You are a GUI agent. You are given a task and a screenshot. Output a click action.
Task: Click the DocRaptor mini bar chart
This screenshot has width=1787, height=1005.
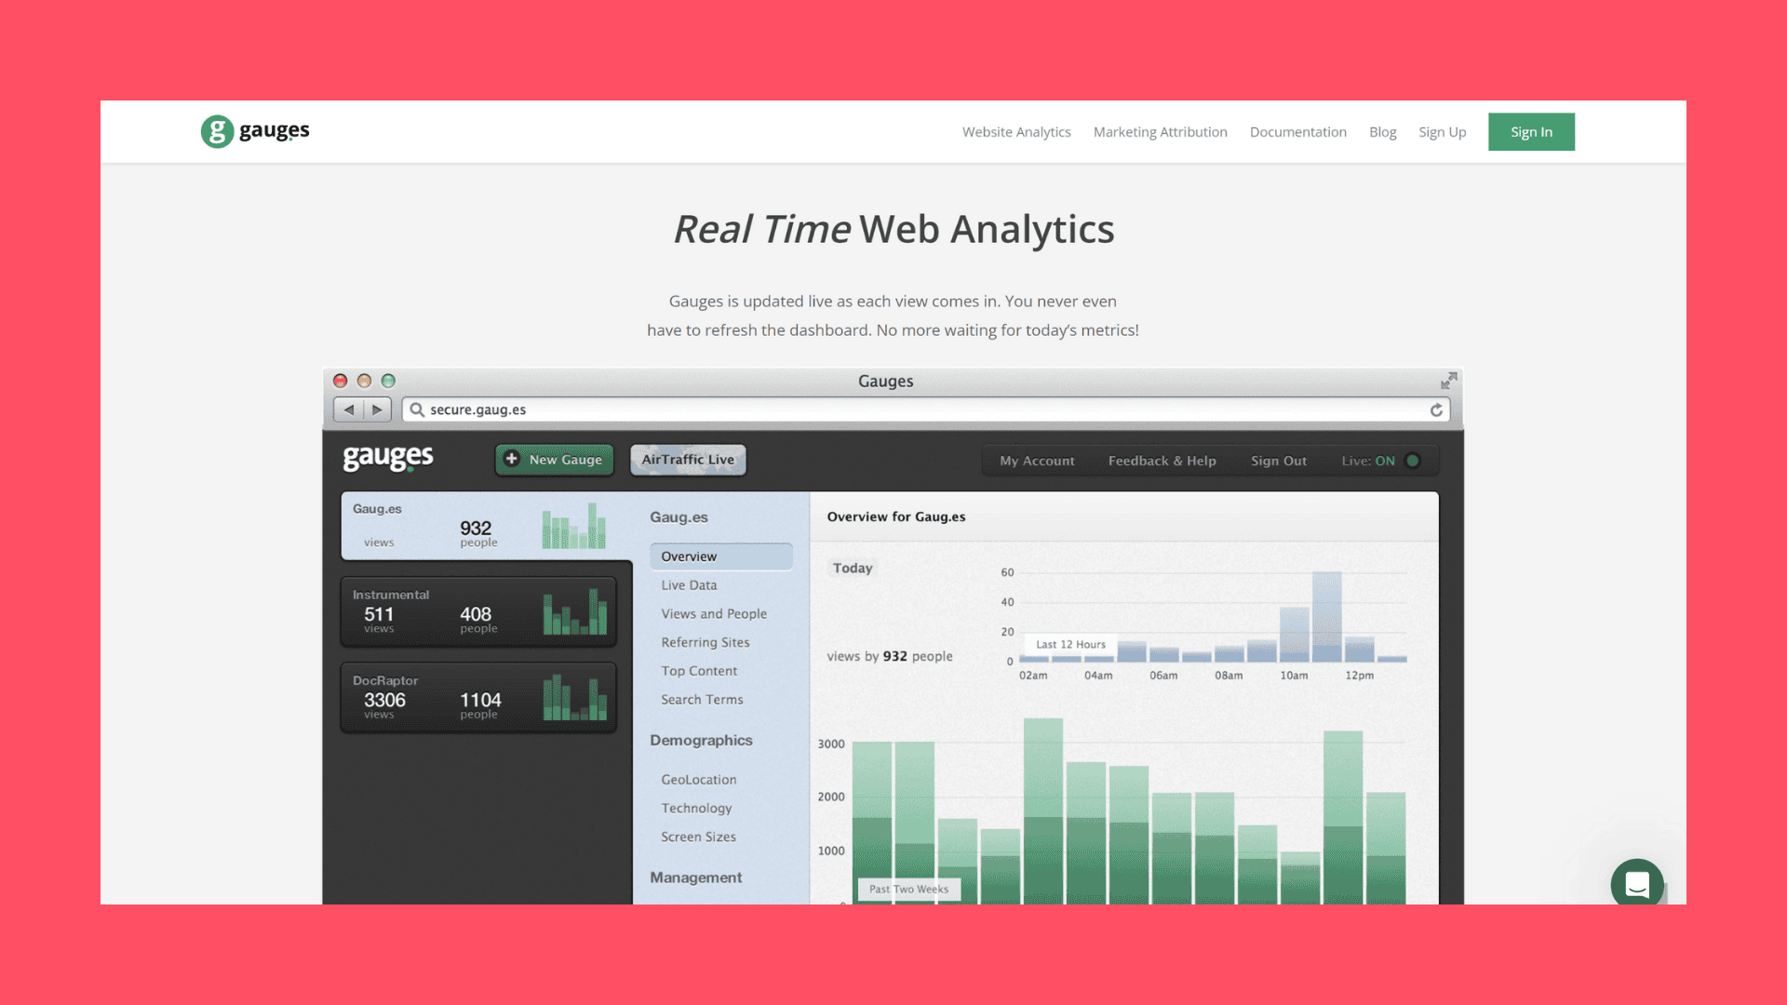(x=574, y=697)
